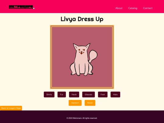Click the Livya Dress Up heading

[82, 19]
